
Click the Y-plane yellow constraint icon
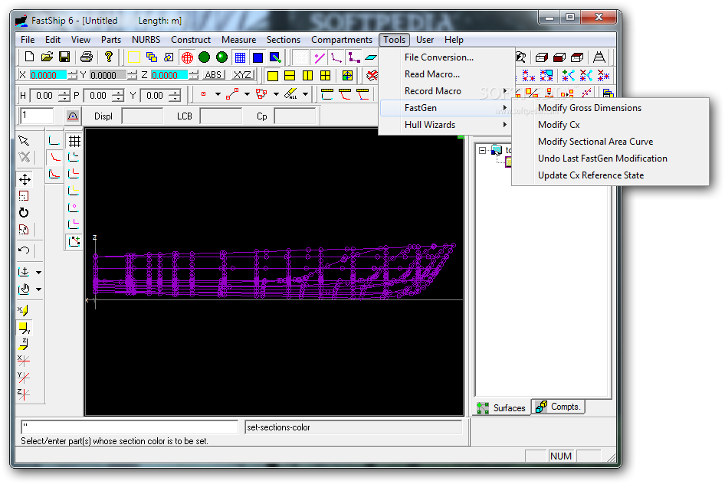(x=25, y=328)
